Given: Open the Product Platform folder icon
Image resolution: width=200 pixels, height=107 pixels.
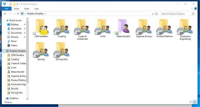Looking at the screenshot, I should 164,27.
